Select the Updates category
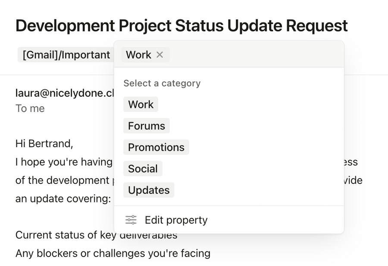The width and height of the screenshot is (388, 266). pos(148,190)
